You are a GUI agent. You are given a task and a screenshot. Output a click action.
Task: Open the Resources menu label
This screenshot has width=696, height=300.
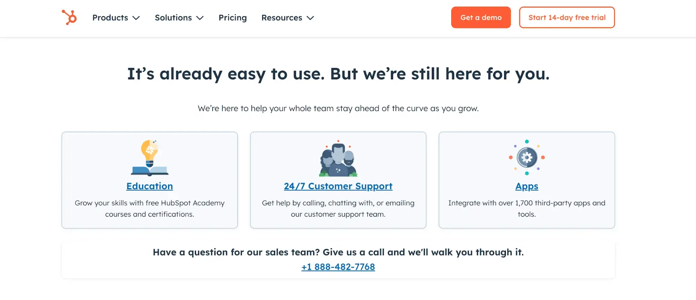coord(282,18)
